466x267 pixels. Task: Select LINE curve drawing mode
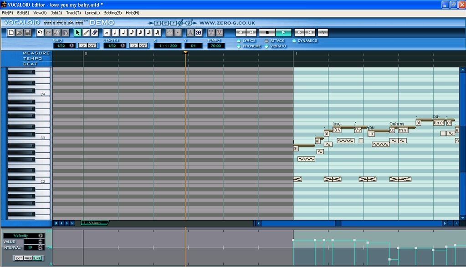pos(37,258)
